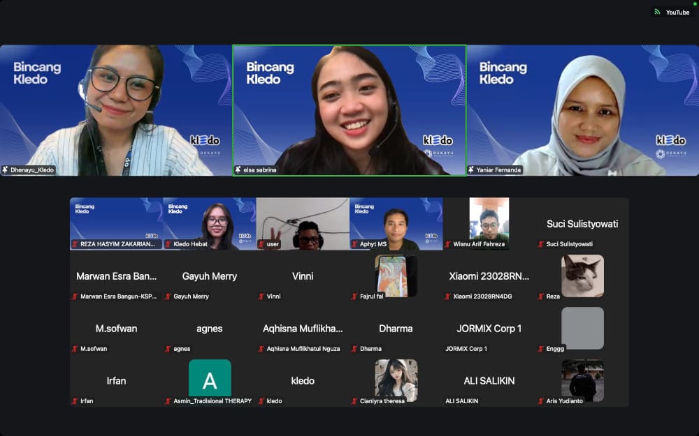Click muted mic icon beside kledo label
Image resolution: width=699 pixels, height=436 pixels.
[261, 401]
